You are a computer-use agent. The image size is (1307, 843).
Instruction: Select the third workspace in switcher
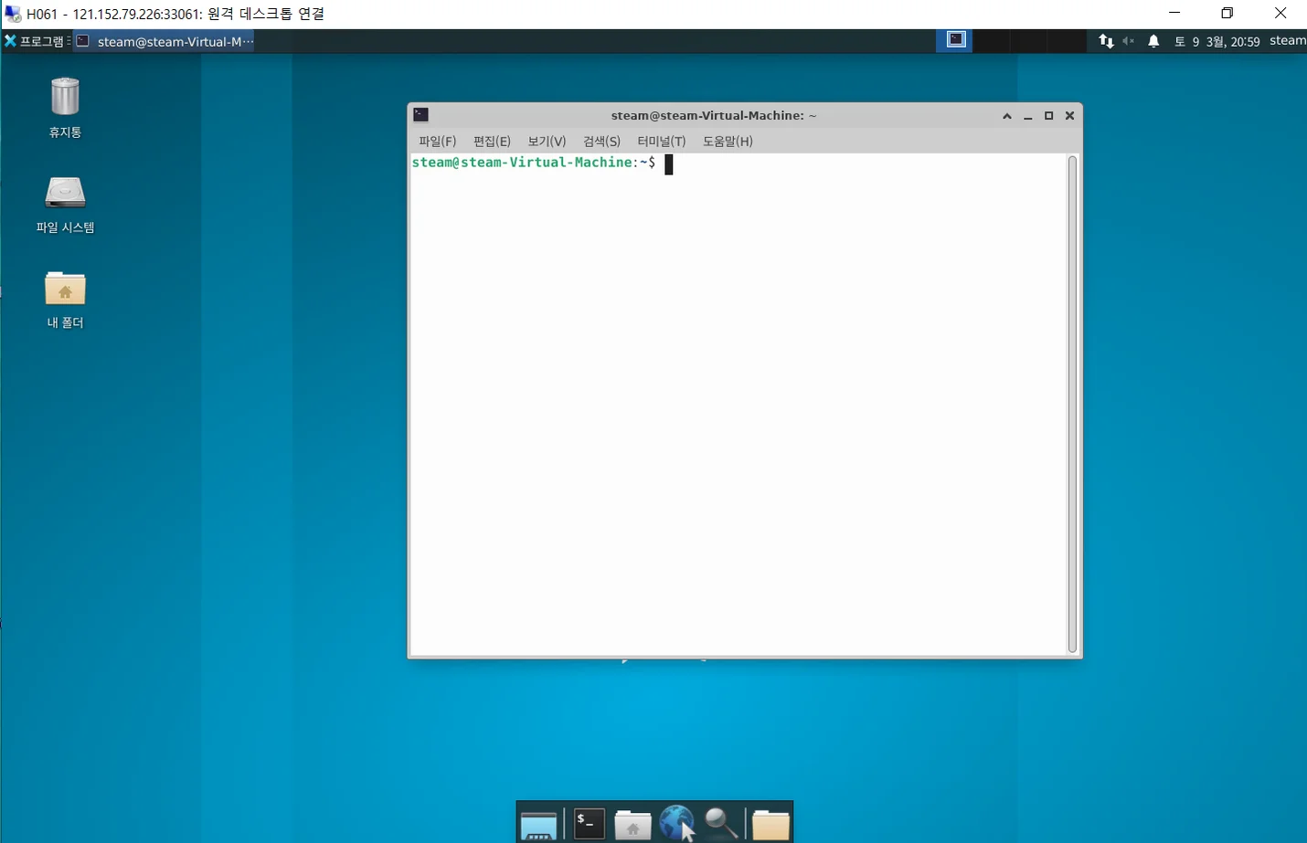click(x=1028, y=40)
